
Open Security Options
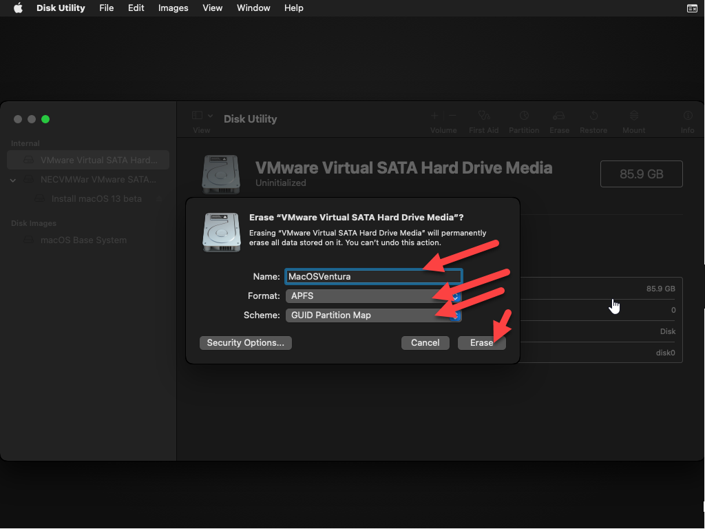coord(245,343)
